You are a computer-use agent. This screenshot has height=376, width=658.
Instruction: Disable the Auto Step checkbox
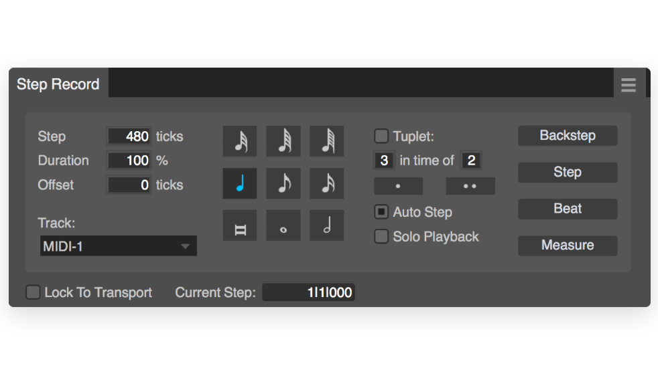tap(381, 211)
